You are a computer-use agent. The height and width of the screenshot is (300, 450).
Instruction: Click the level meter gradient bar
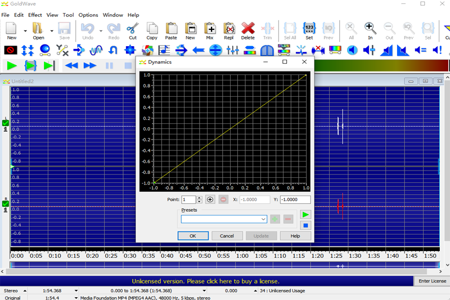coord(381,65)
